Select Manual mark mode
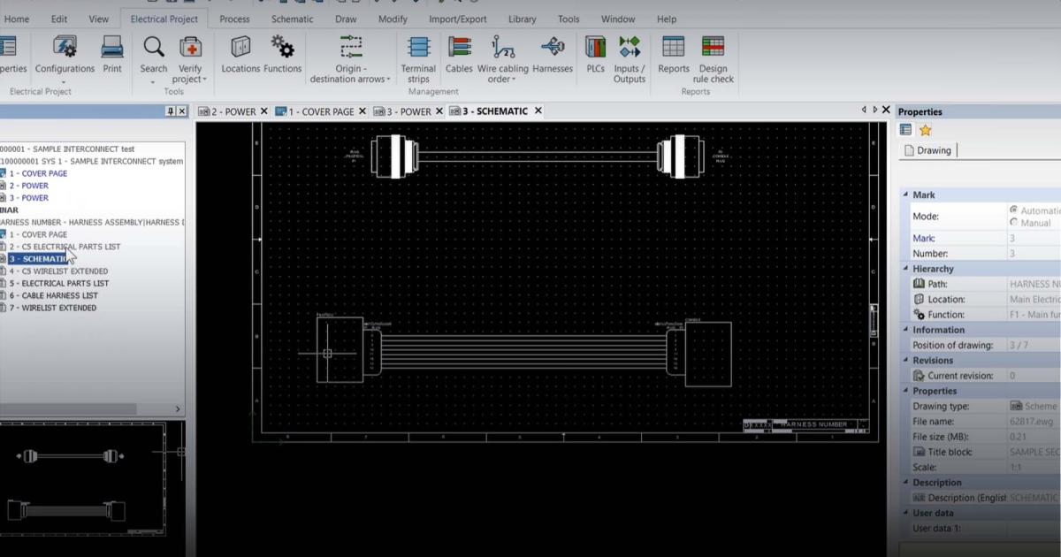Viewport: 1061px width, 557px height. tap(1013, 223)
